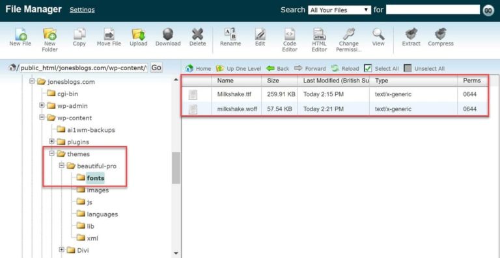The height and width of the screenshot is (258, 500).
Task: Open Change Permissions tool
Action: (x=349, y=34)
